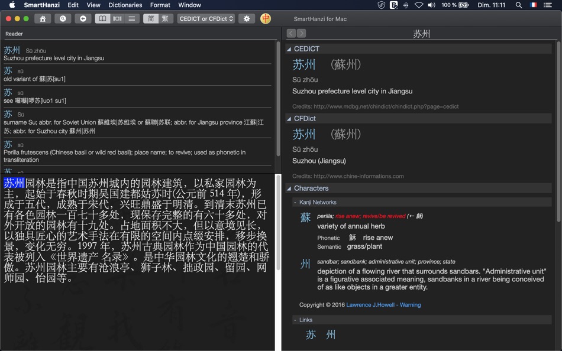Open the View menu
Viewport: 562px width, 351px height.
(x=93, y=5)
